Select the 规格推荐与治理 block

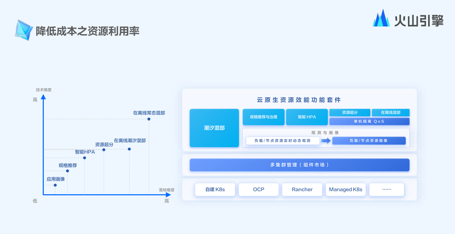click(263, 117)
